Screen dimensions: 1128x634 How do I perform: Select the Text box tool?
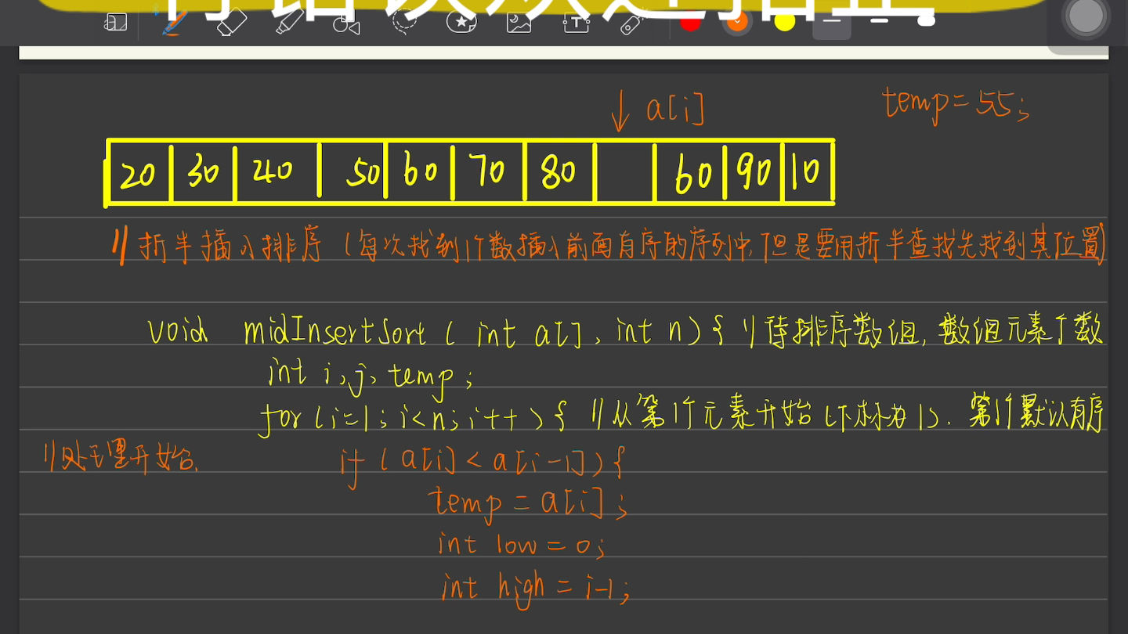(x=576, y=23)
